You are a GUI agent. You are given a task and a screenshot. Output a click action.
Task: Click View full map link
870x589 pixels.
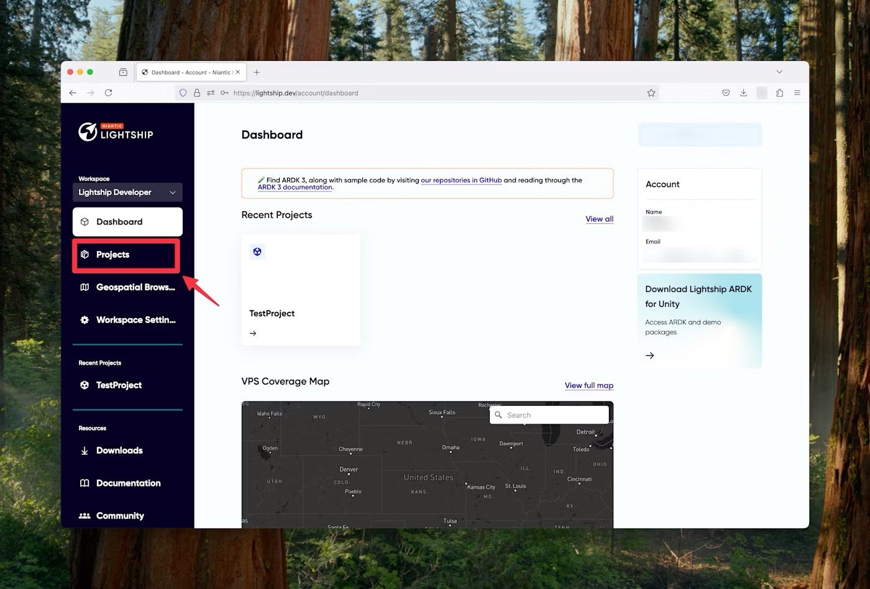coord(589,385)
